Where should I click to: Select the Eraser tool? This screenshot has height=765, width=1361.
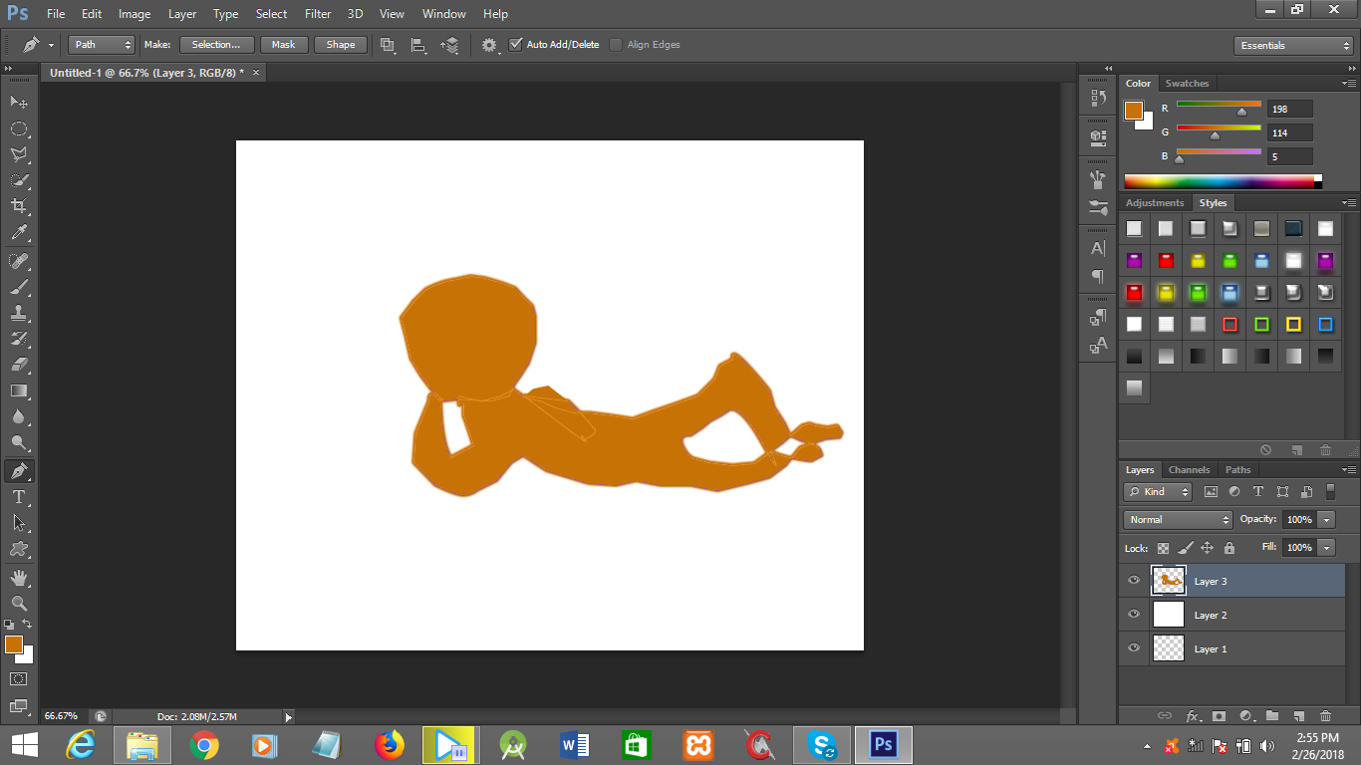19,365
